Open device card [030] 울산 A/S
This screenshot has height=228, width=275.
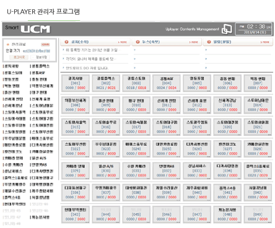[106, 171]
